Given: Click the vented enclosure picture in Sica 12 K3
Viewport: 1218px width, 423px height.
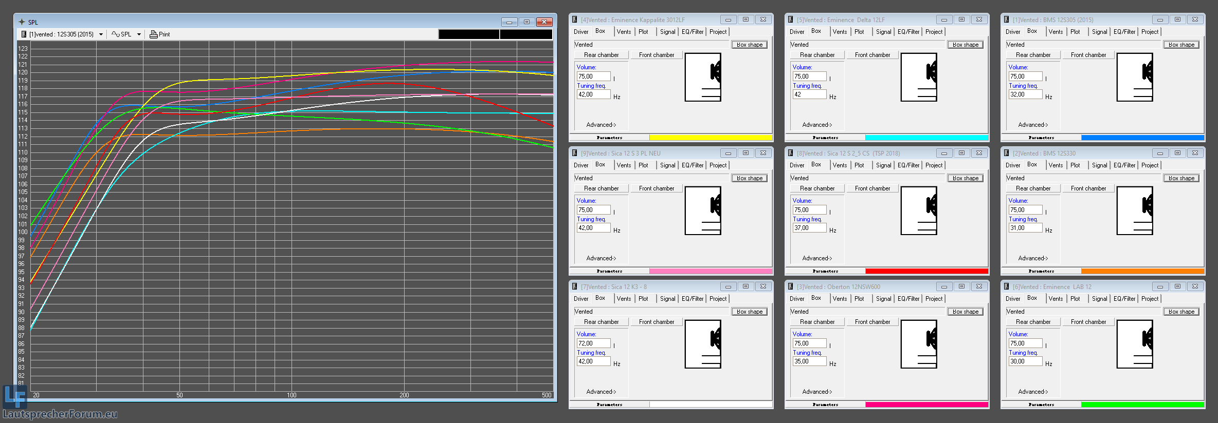Looking at the screenshot, I should pyautogui.click(x=703, y=344).
